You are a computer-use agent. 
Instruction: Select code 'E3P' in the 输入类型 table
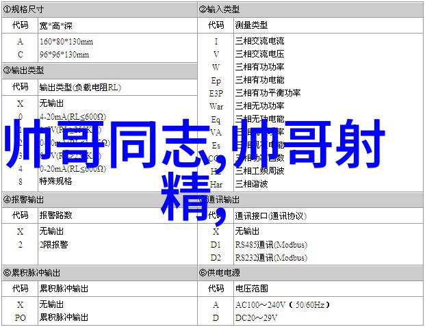[216, 94]
